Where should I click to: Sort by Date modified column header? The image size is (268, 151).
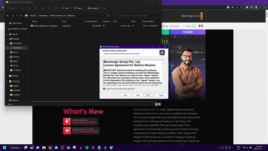(x=148, y=21)
